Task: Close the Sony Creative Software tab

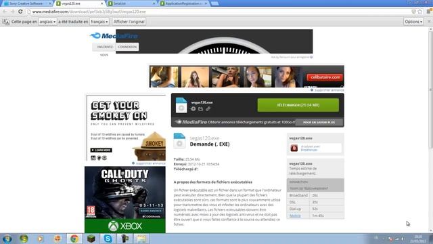Action: coord(49,3)
